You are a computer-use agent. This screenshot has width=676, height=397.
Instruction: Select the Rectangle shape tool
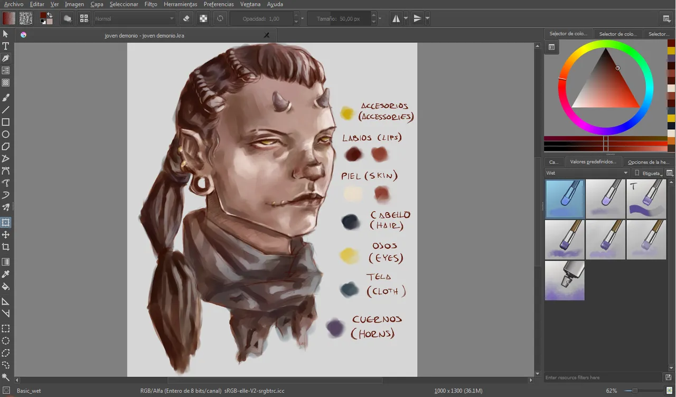point(6,122)
